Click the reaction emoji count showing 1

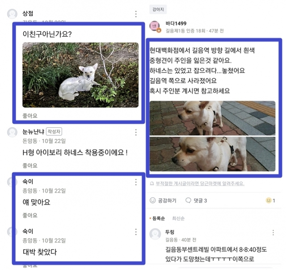point(270,201)
